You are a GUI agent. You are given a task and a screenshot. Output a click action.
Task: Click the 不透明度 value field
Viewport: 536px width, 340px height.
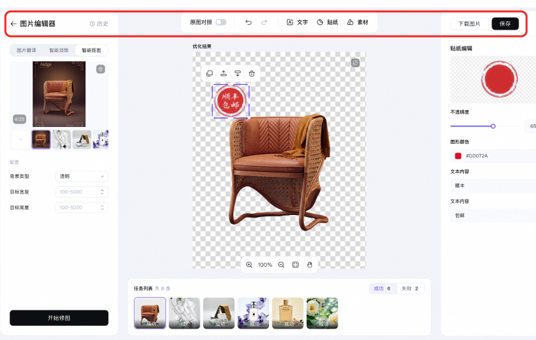(x=530, y=126)
